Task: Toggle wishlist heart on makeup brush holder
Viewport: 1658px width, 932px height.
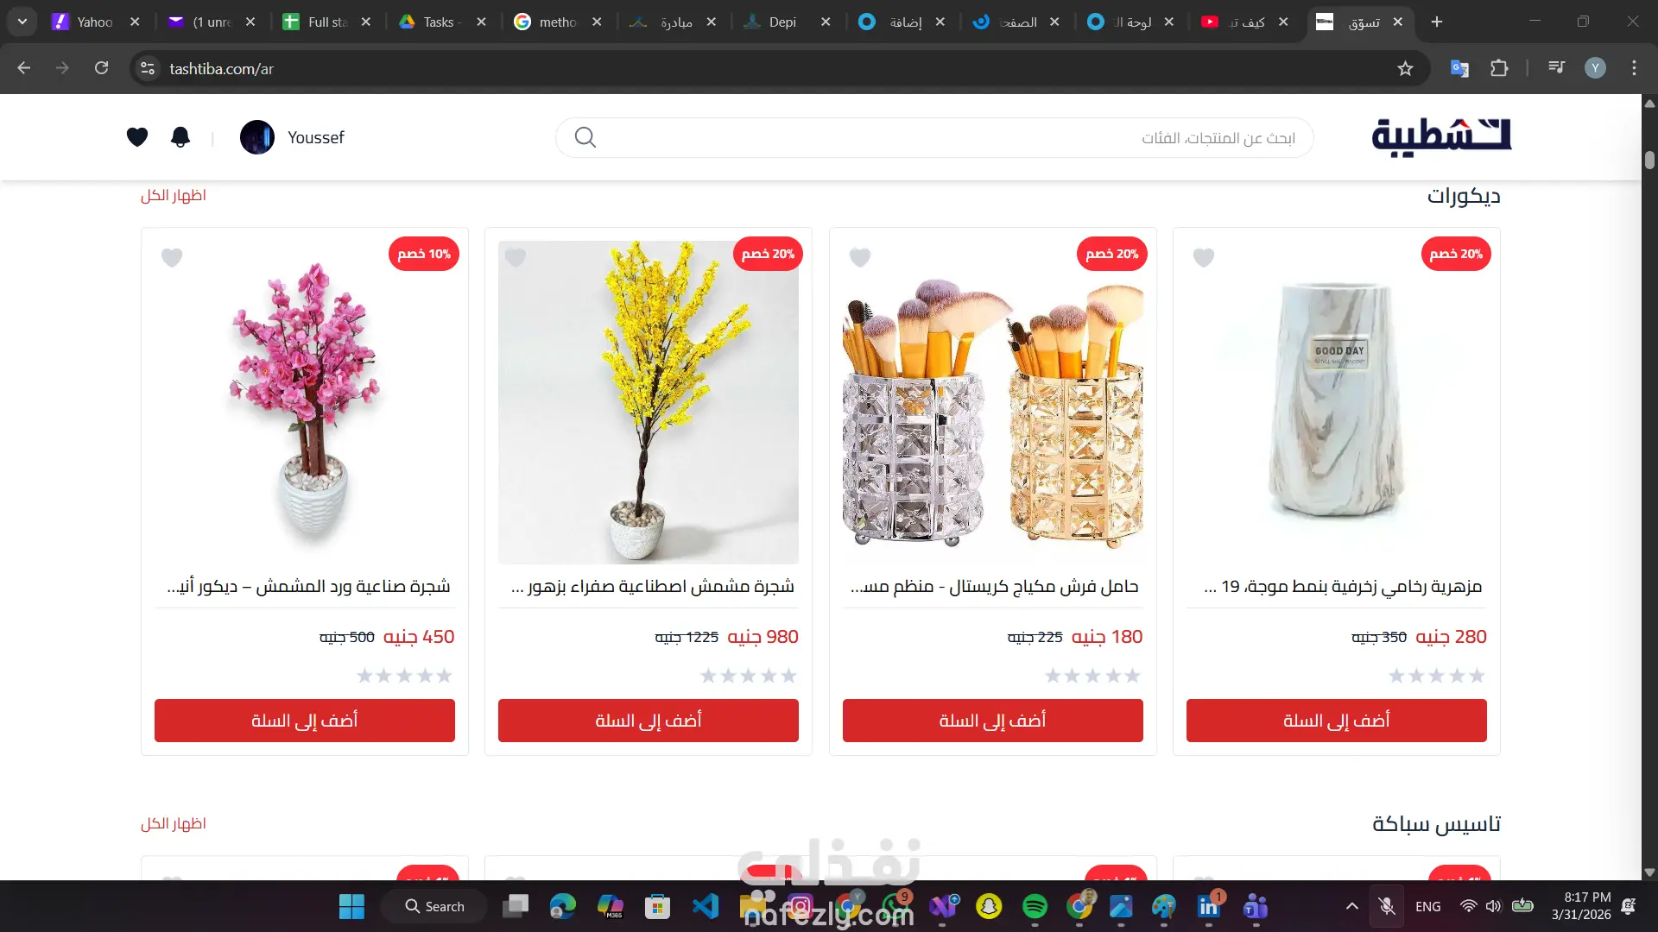Action: 860,257
